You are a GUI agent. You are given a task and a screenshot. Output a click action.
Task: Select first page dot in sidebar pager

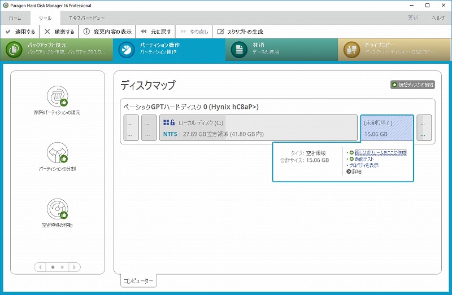[53, 267]
